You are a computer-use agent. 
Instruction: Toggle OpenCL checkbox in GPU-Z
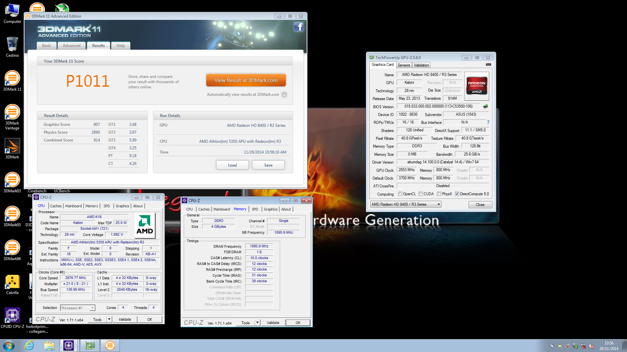[400, 194]
